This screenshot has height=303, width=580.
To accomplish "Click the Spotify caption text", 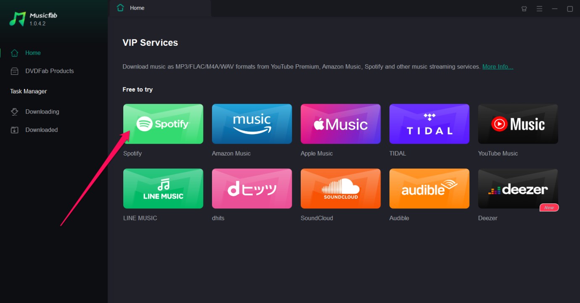I will point(132,153).
